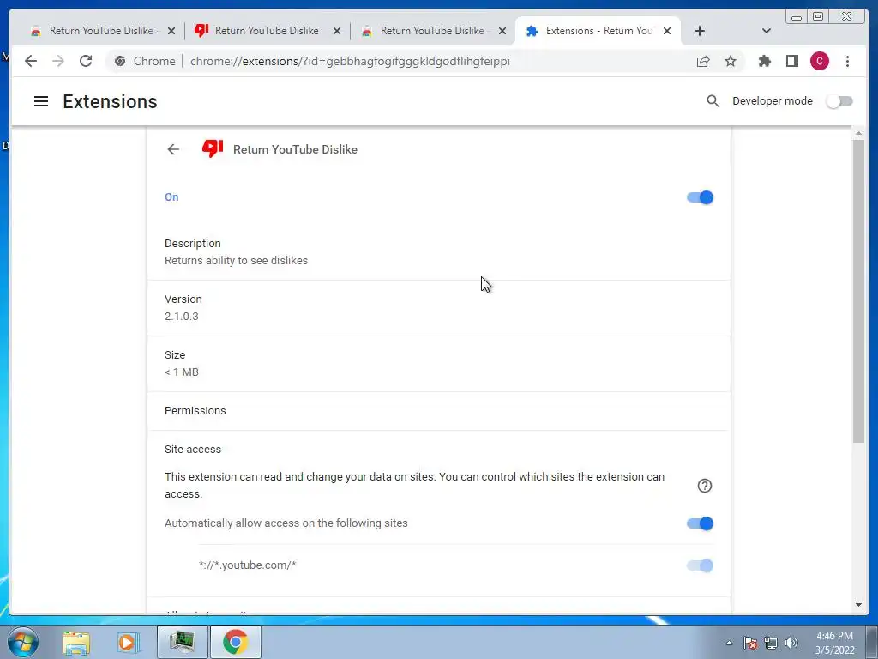Click the clock showing 4:46 PM
Viewport: 878px width, 659px height.
(834, 636)
